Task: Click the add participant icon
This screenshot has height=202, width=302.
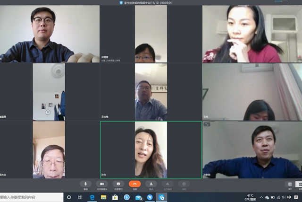Action: [x=151, y=184]
